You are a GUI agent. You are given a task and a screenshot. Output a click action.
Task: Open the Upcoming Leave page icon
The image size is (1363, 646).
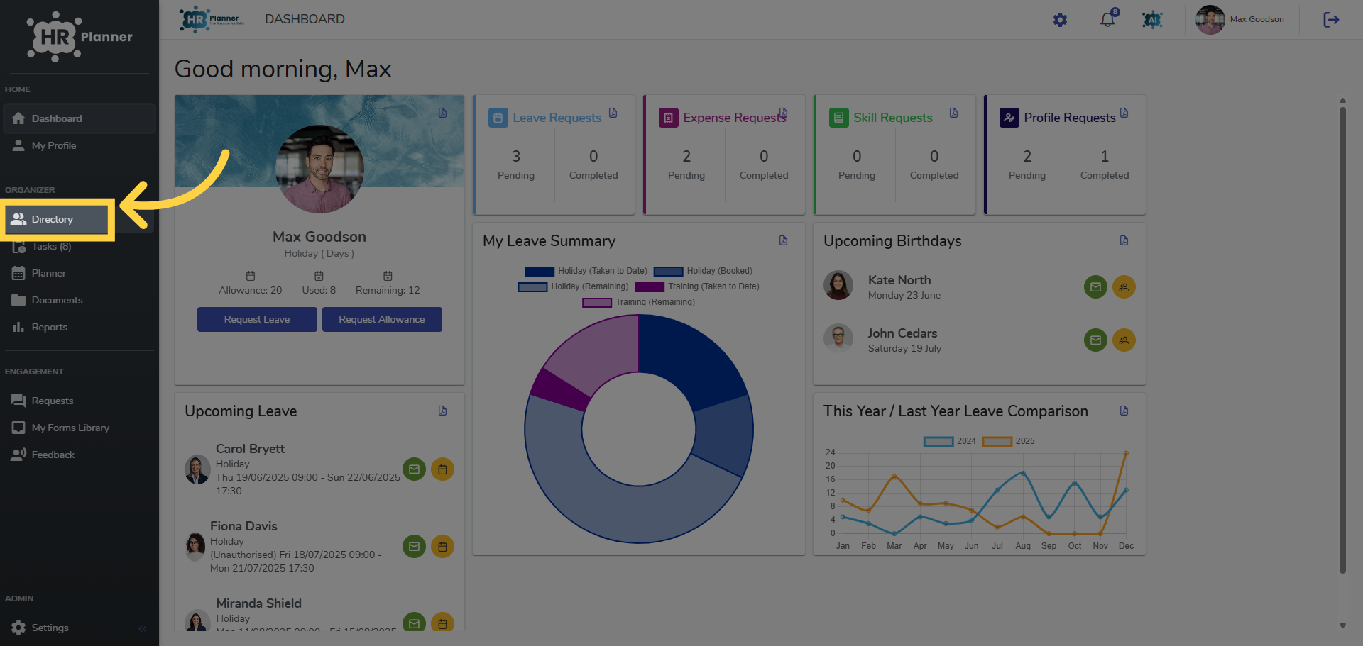tap(443, 411)
